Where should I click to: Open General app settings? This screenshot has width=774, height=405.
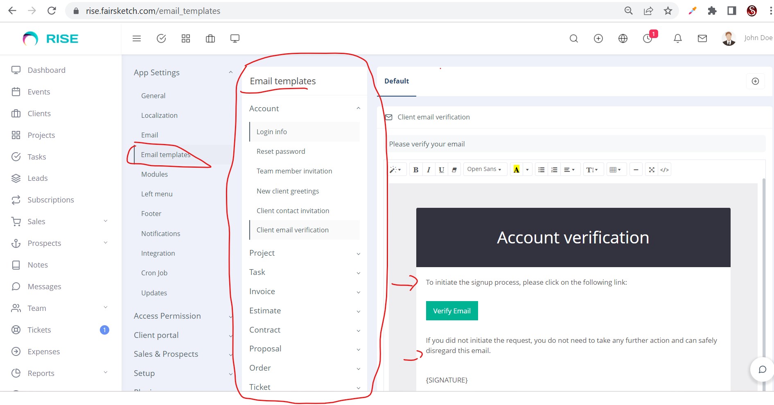(x=153, y=96)
